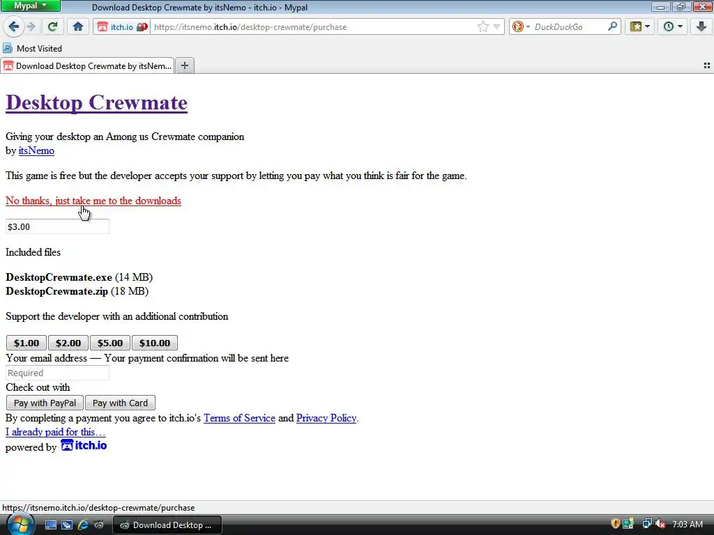Launch Internet Explorer from quick launch
The height and width of the screenshot is (535, 714).
pyautogui.click(x=83, y=525)
